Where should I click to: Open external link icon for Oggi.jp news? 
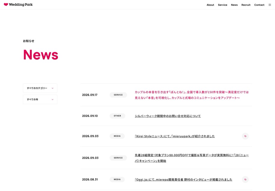click(x=245, y=179)
